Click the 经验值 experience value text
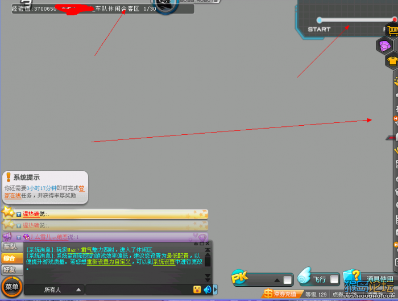 tap(34, 9)
